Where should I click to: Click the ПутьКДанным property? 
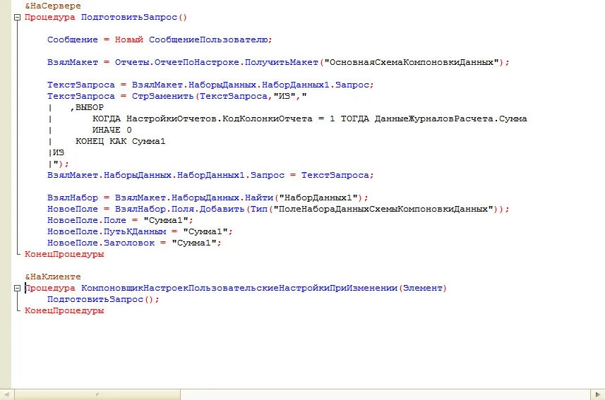[135, 231]
